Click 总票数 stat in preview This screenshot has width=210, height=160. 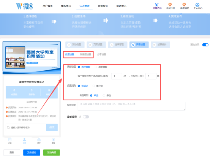(x=14, y=92)
